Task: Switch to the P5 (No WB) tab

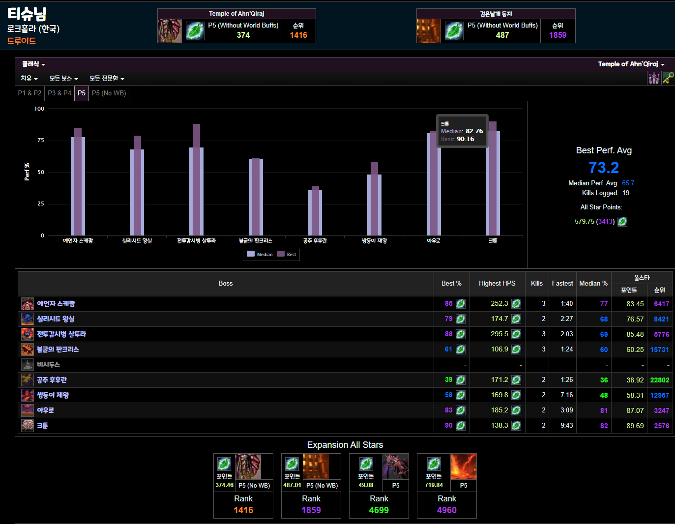Action: 109,93
